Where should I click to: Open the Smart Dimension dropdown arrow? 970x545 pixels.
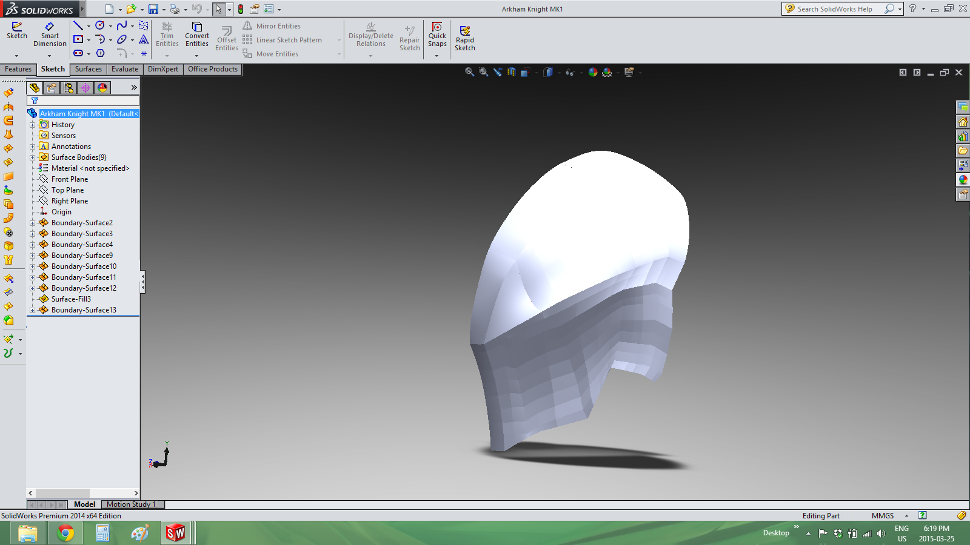pyautogui.click(x=49, y=56)
